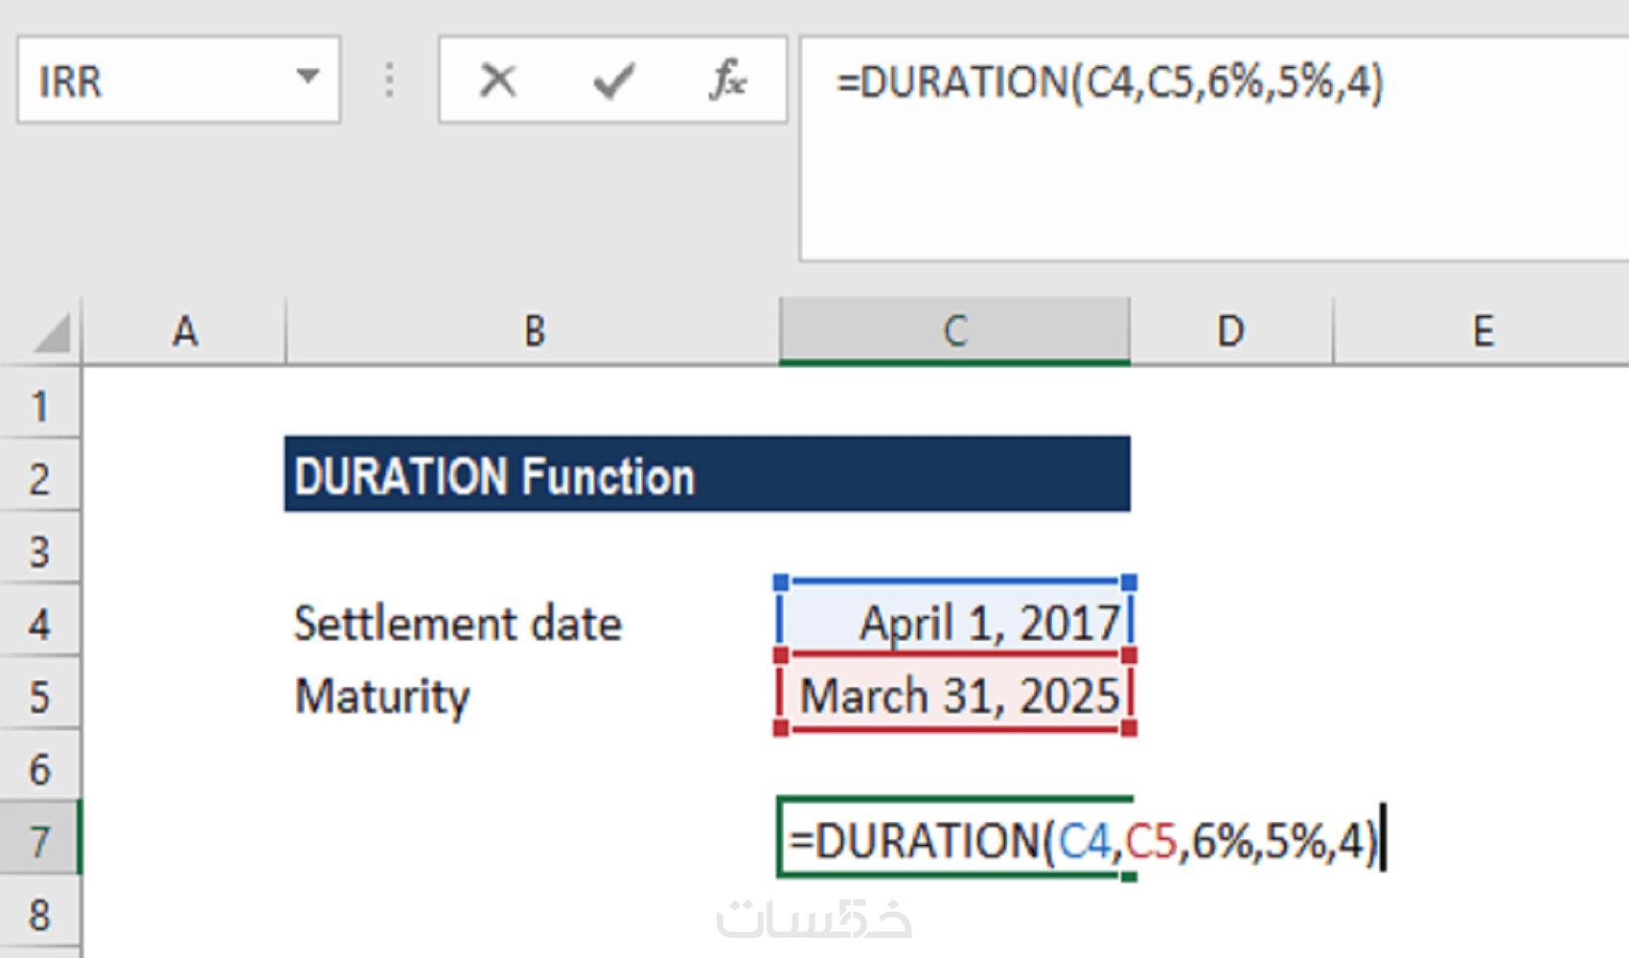This screenshot has height=958, width=1629.
Task: Select column A header
Action: click(x=184, y=332)
